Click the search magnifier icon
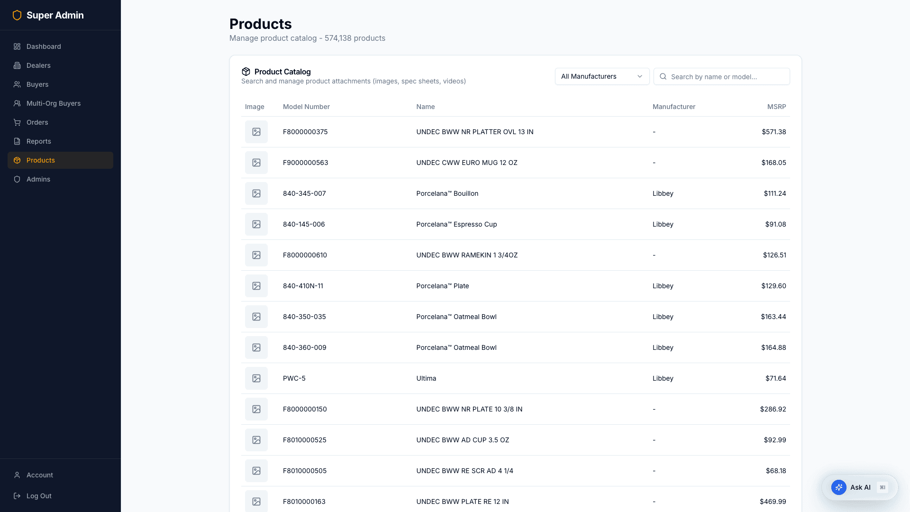This screenshot has width=910, height=512. point(663,76)
